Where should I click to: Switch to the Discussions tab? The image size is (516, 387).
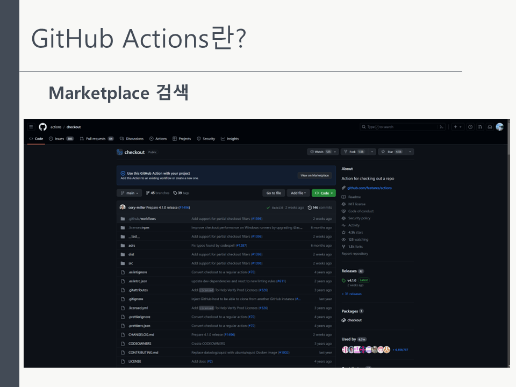click(132, 139)
